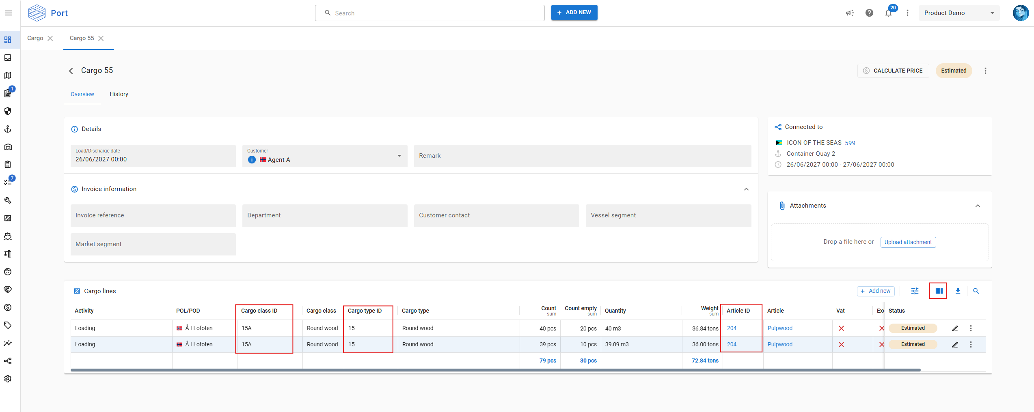Open the dollar billing icon in sidebar
The width and height of the screenshot is (1034, 412).
(8, 307)
